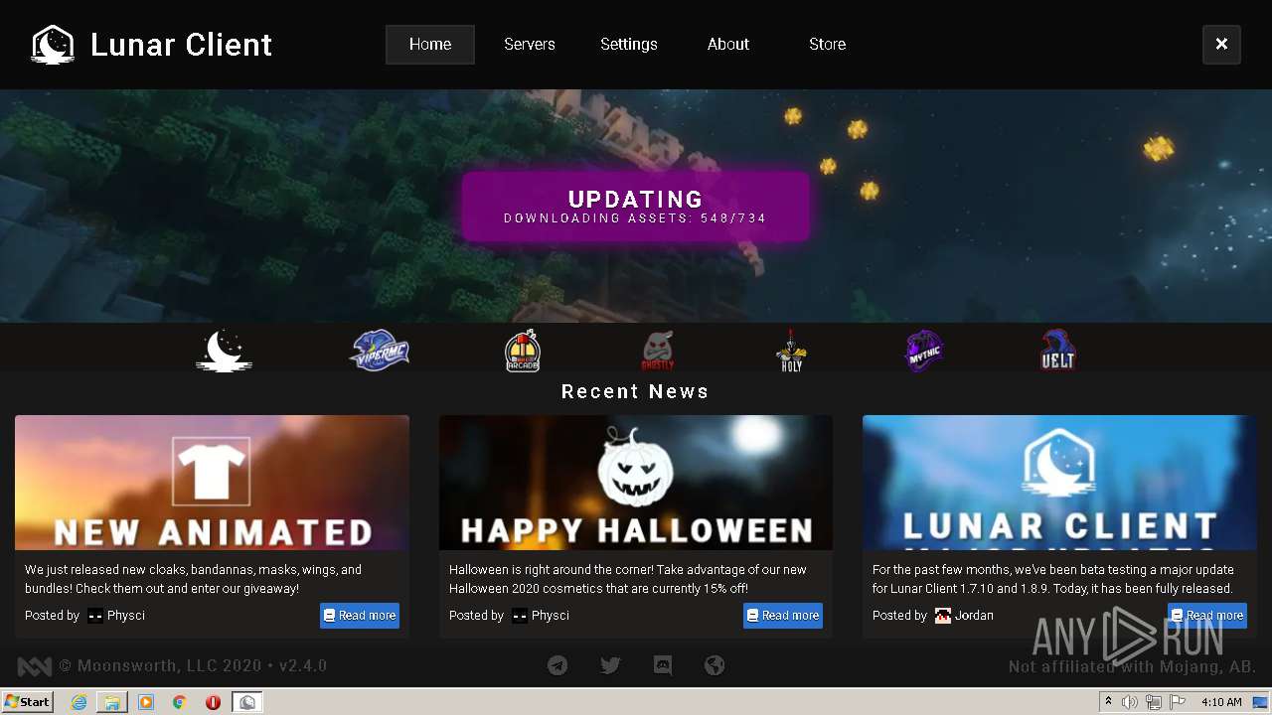The height and width of the screenshot is (715, 1272).
Task: Select the Holy server icon
Action: (x=791, y=351)
